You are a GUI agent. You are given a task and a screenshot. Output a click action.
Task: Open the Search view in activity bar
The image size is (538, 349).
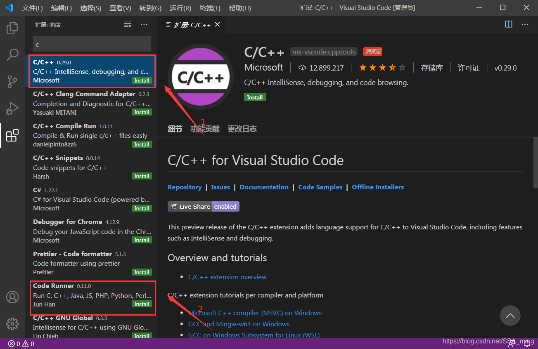coord(12,54)
